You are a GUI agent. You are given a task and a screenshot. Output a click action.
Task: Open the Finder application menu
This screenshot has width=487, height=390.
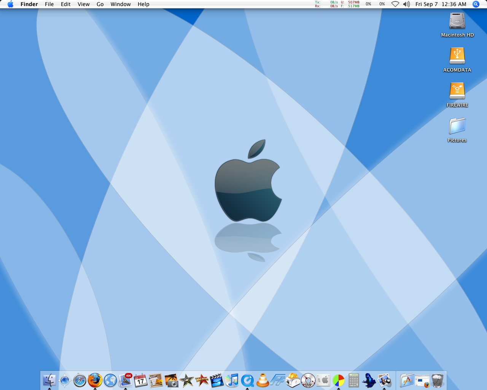coord(29,4)
